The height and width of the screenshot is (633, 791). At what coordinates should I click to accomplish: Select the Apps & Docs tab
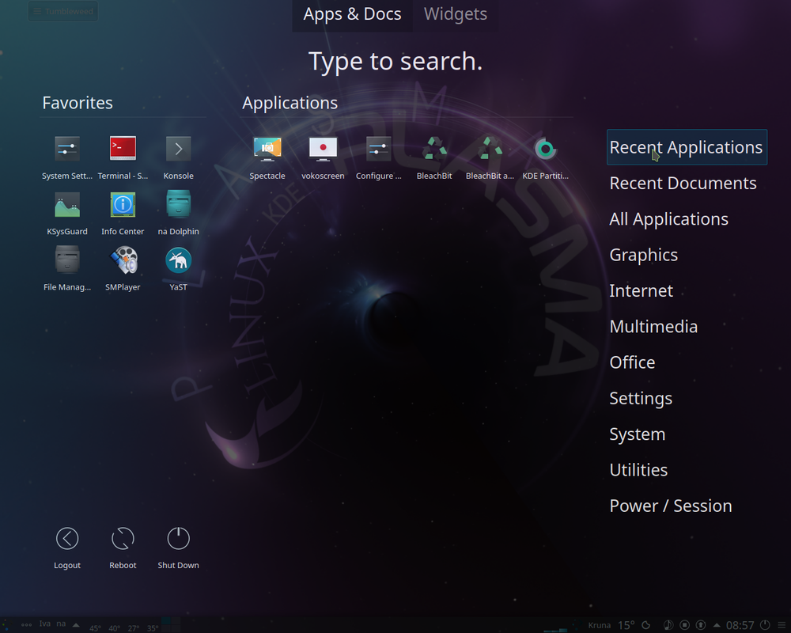click(x=352, y=14)
